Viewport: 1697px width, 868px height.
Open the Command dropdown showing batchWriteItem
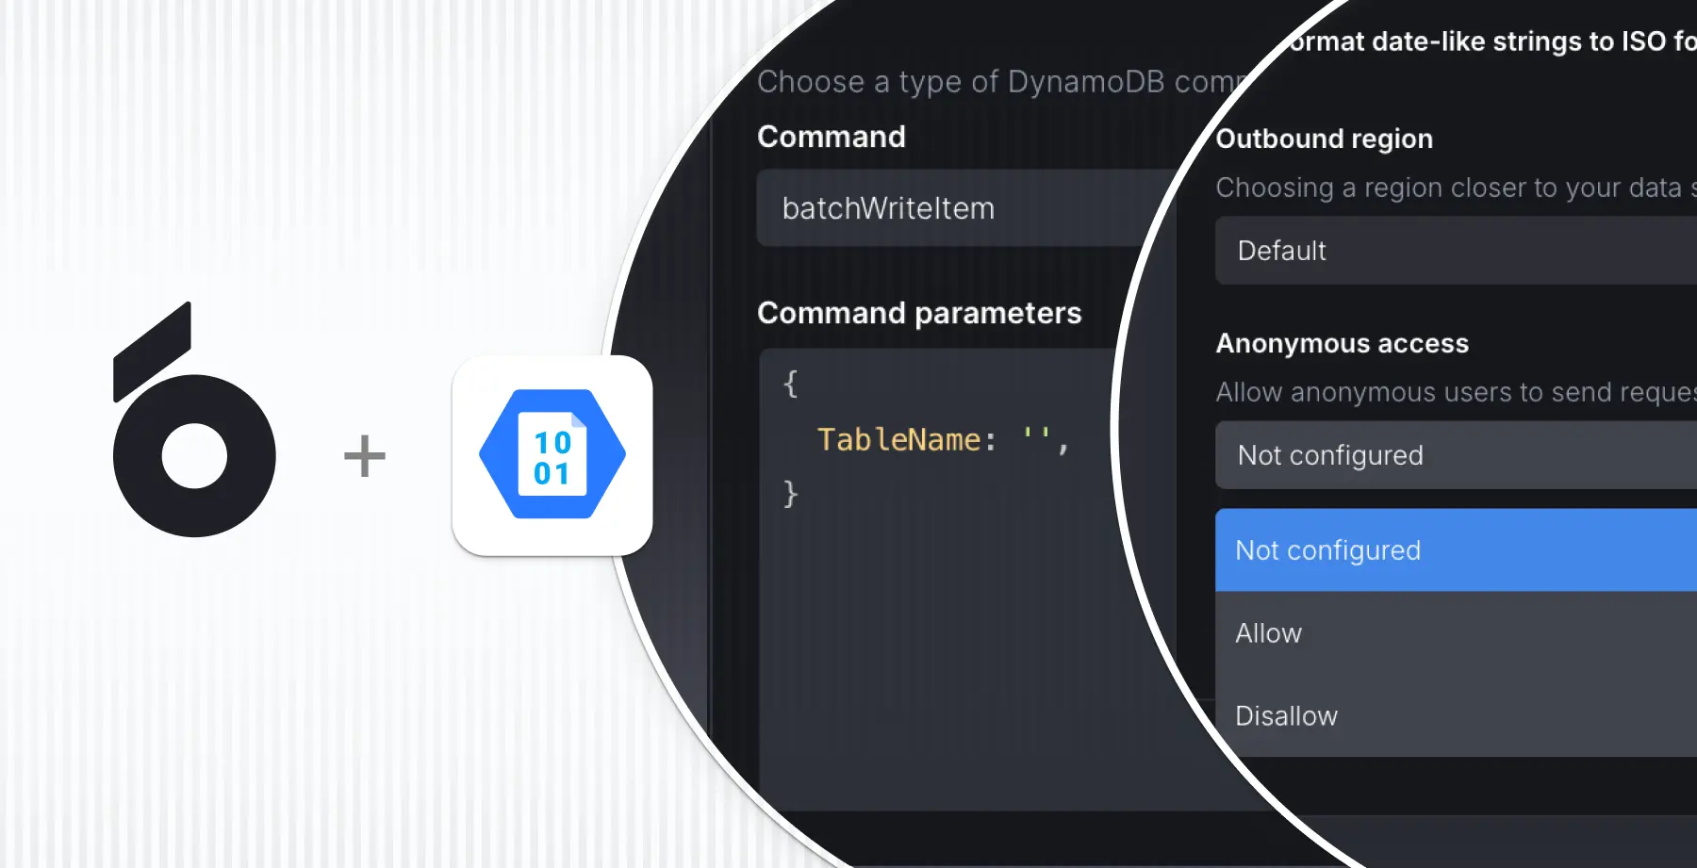coord(962,208)
